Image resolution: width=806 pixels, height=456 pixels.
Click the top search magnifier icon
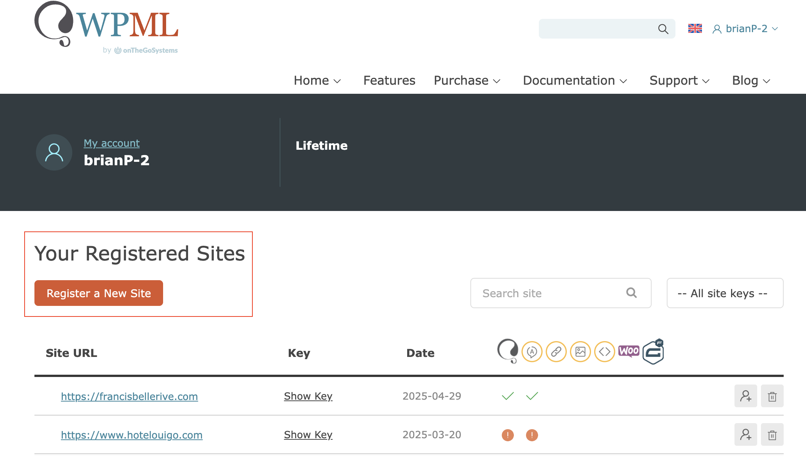point(663,29)
